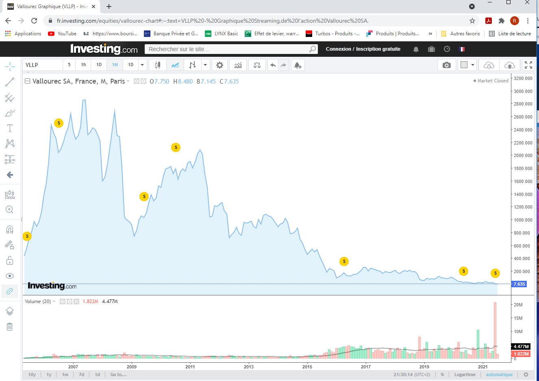The width and height of the screenshot is (539, 381).
Task: Toggle automatique scale
Action: pyautogui.click(x=499, y=375)
